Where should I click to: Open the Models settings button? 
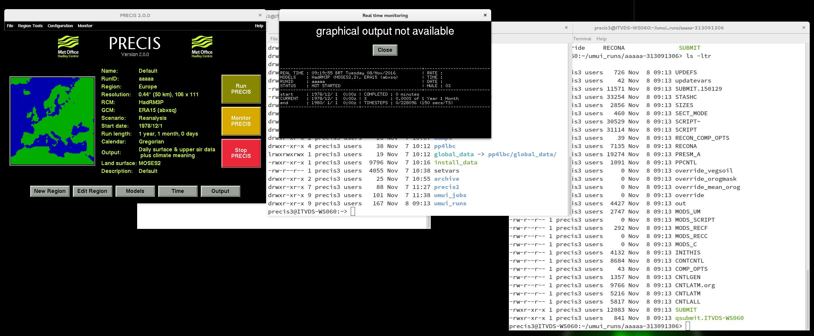click(x=135, y=191)
